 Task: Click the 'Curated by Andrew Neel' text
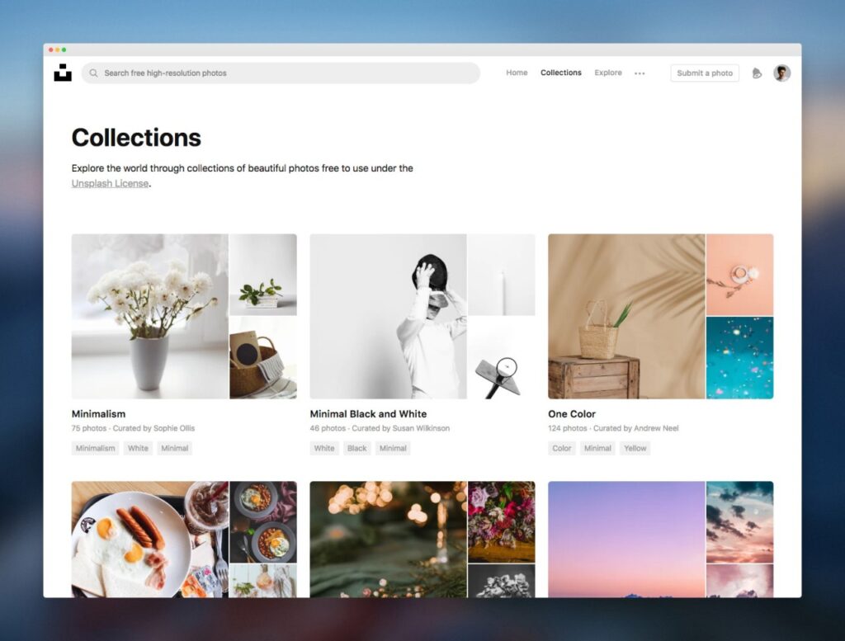pyautogui.click(x=636, y=428)
